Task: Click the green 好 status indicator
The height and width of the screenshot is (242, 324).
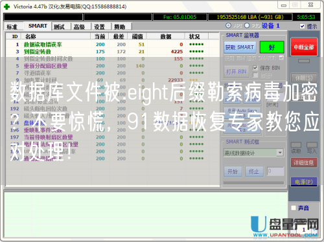Action: 272,47
